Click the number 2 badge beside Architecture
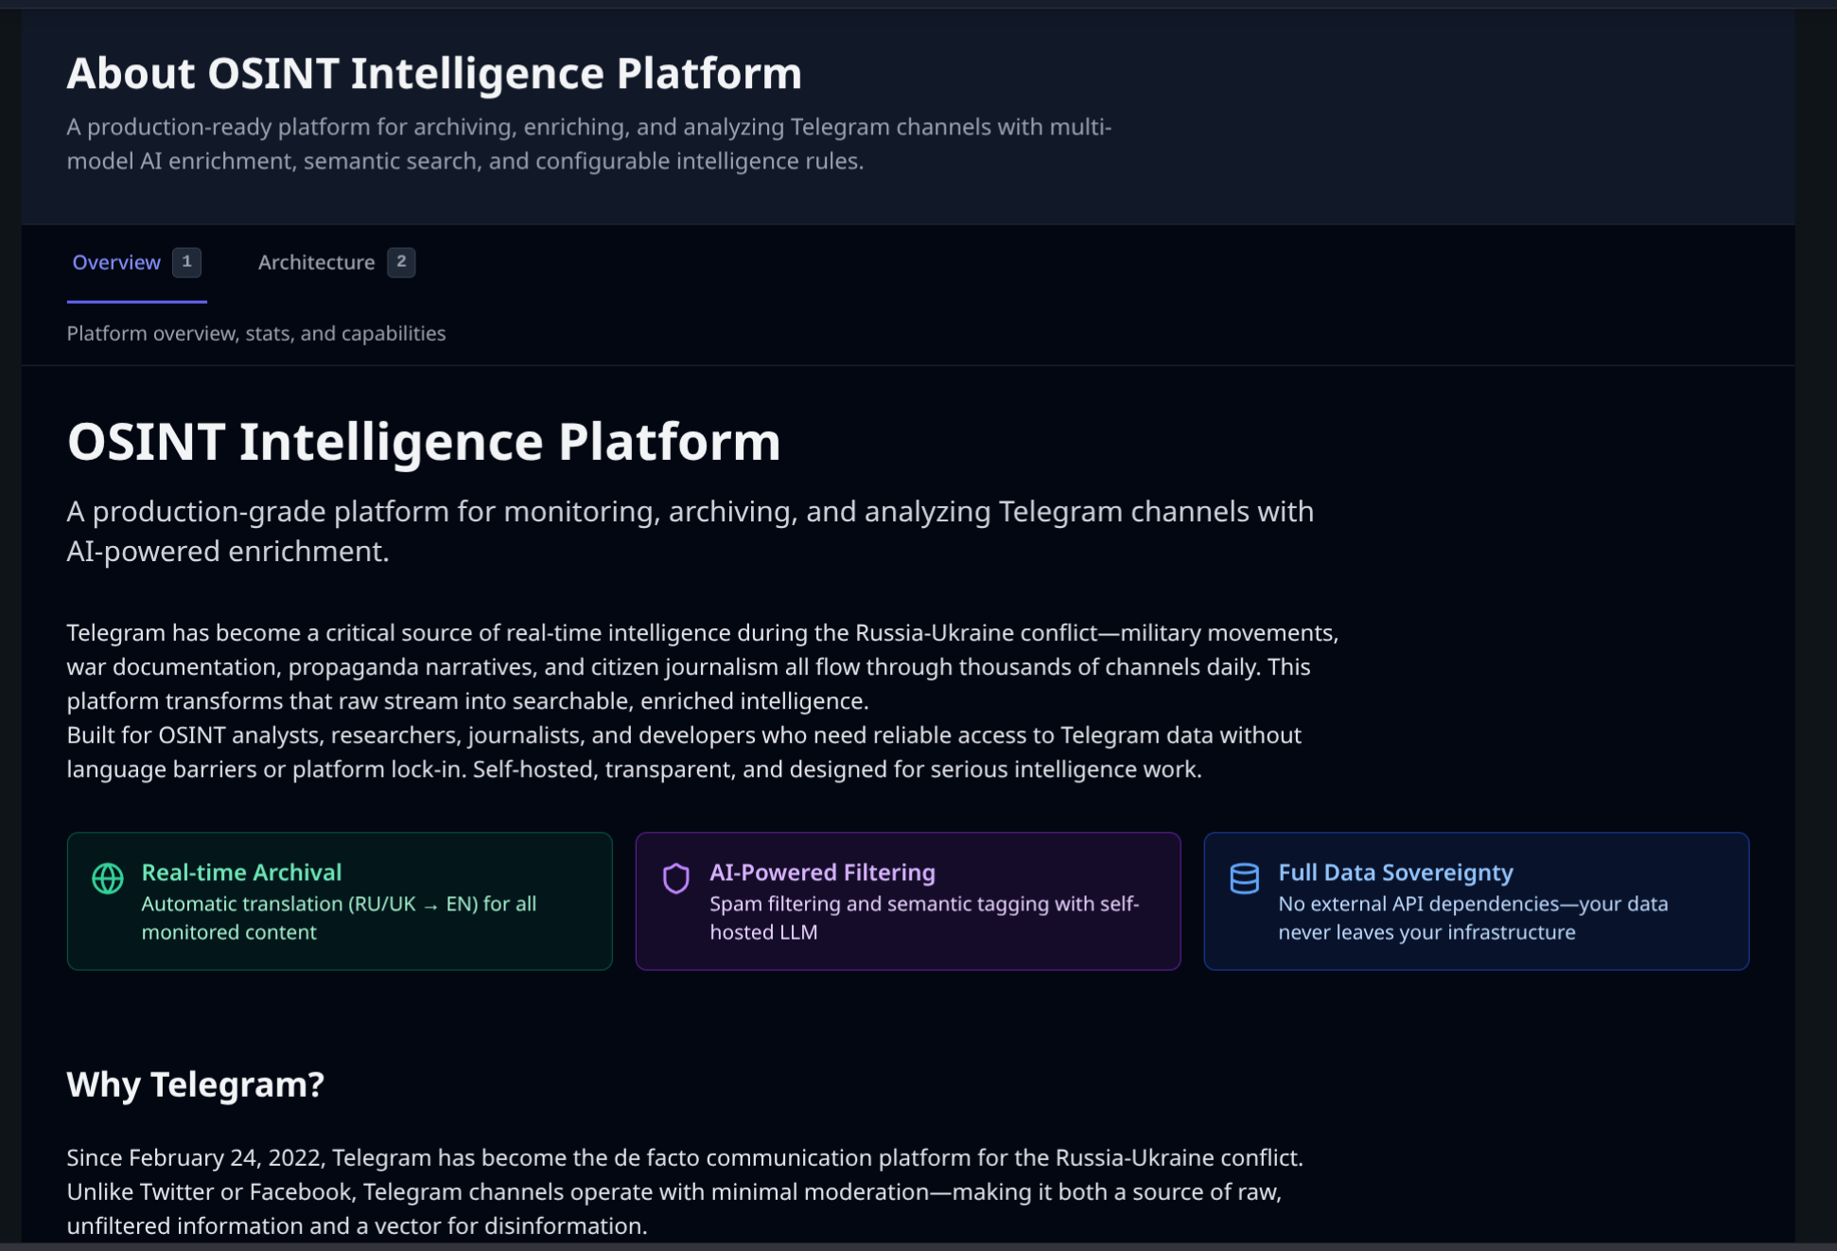 tap(401, 262)
